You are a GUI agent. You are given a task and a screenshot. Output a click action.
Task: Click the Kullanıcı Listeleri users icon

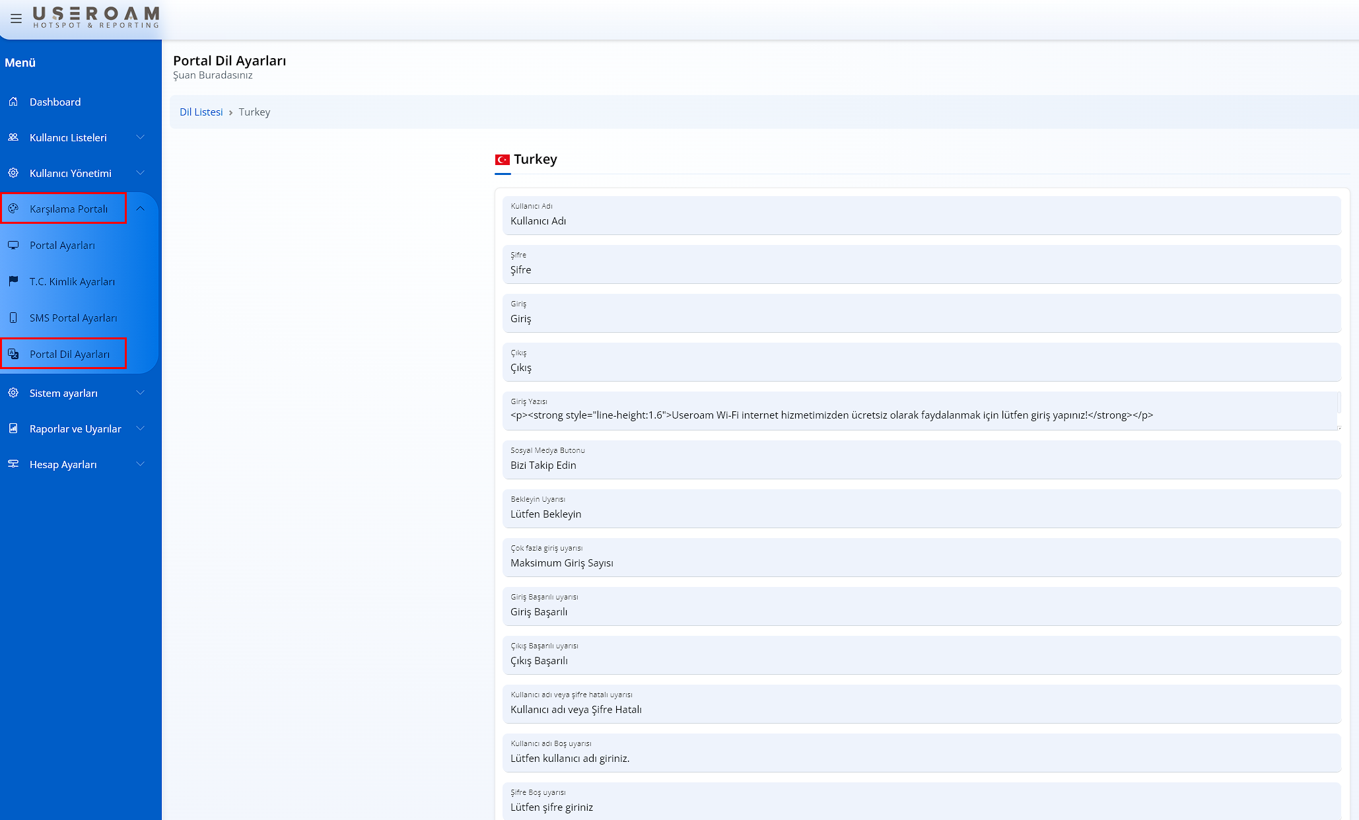[x=13, y=137]
